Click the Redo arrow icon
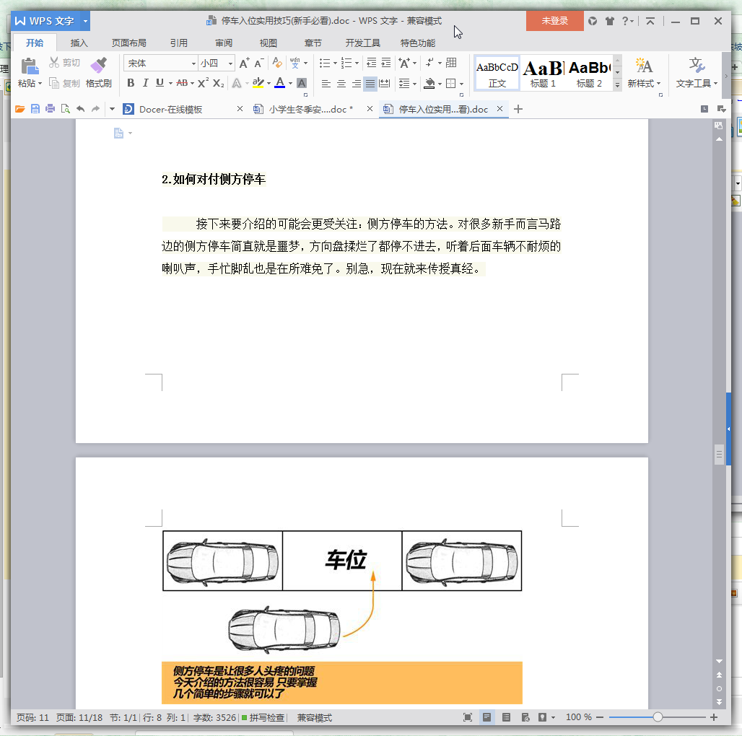The width and height of the screenshot is (742, 736). point(95,109)
